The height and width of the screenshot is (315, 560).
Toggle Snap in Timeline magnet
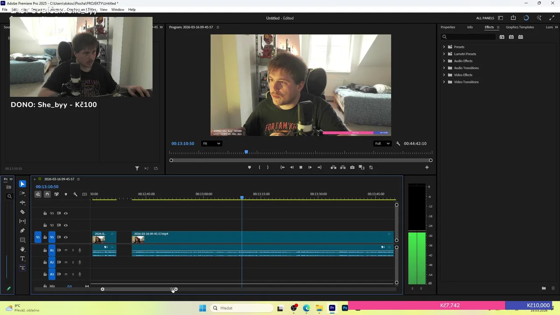pos(47,194)
